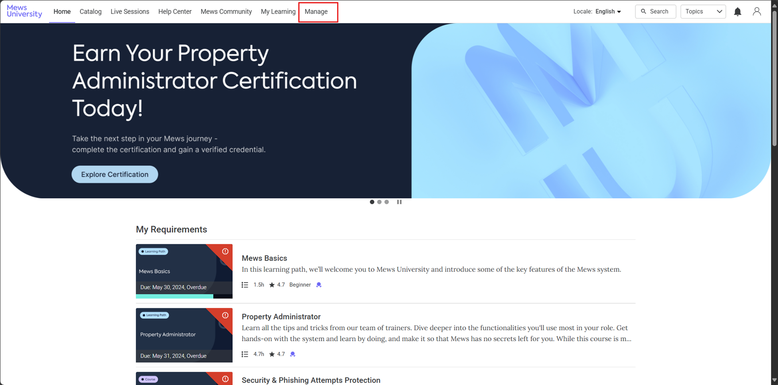Click the overdue alert icon on Mews Basics
The height and width of the screenshot is (385, 778).
(225, 251)
